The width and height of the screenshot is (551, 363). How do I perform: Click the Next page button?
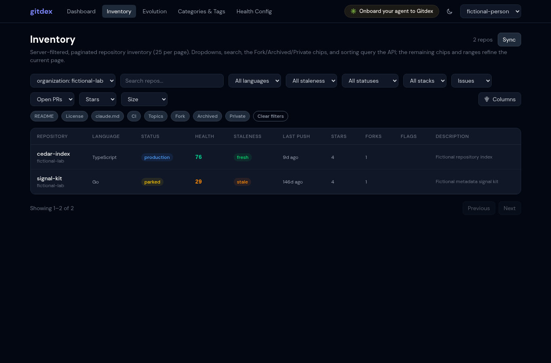coord(509,208)
